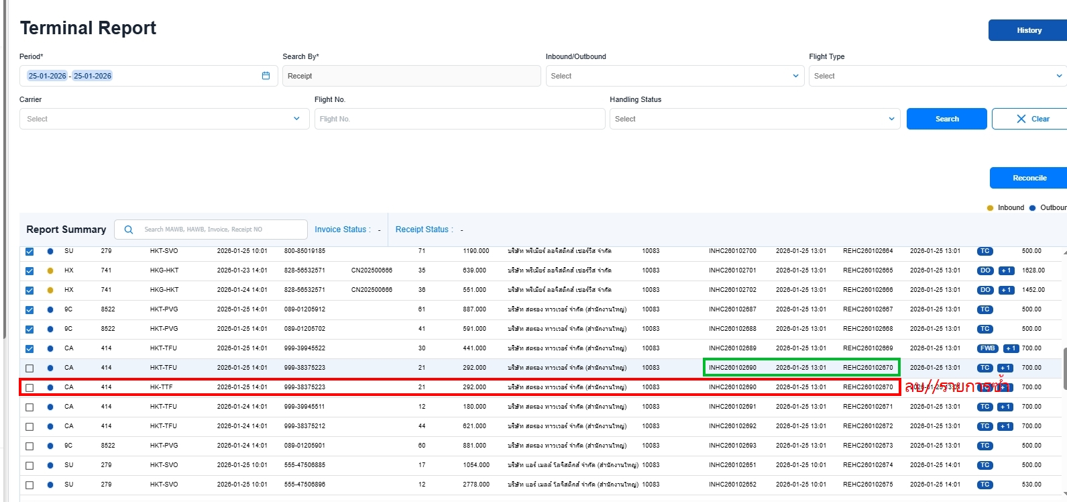Click DO badge for receipt REHC260102665

click(x=985, y=270)
